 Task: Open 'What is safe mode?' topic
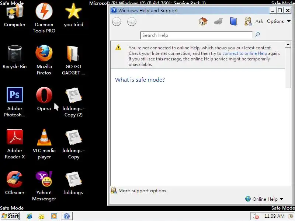140,80
